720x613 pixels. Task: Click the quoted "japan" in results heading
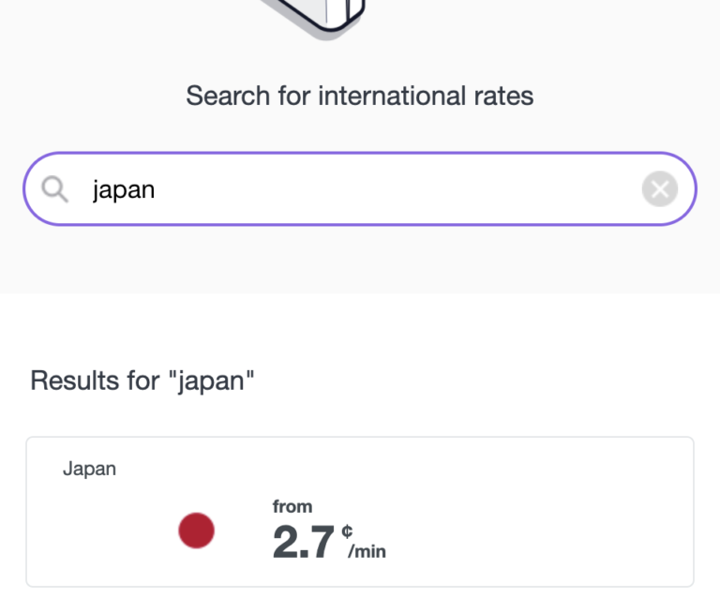216,381
